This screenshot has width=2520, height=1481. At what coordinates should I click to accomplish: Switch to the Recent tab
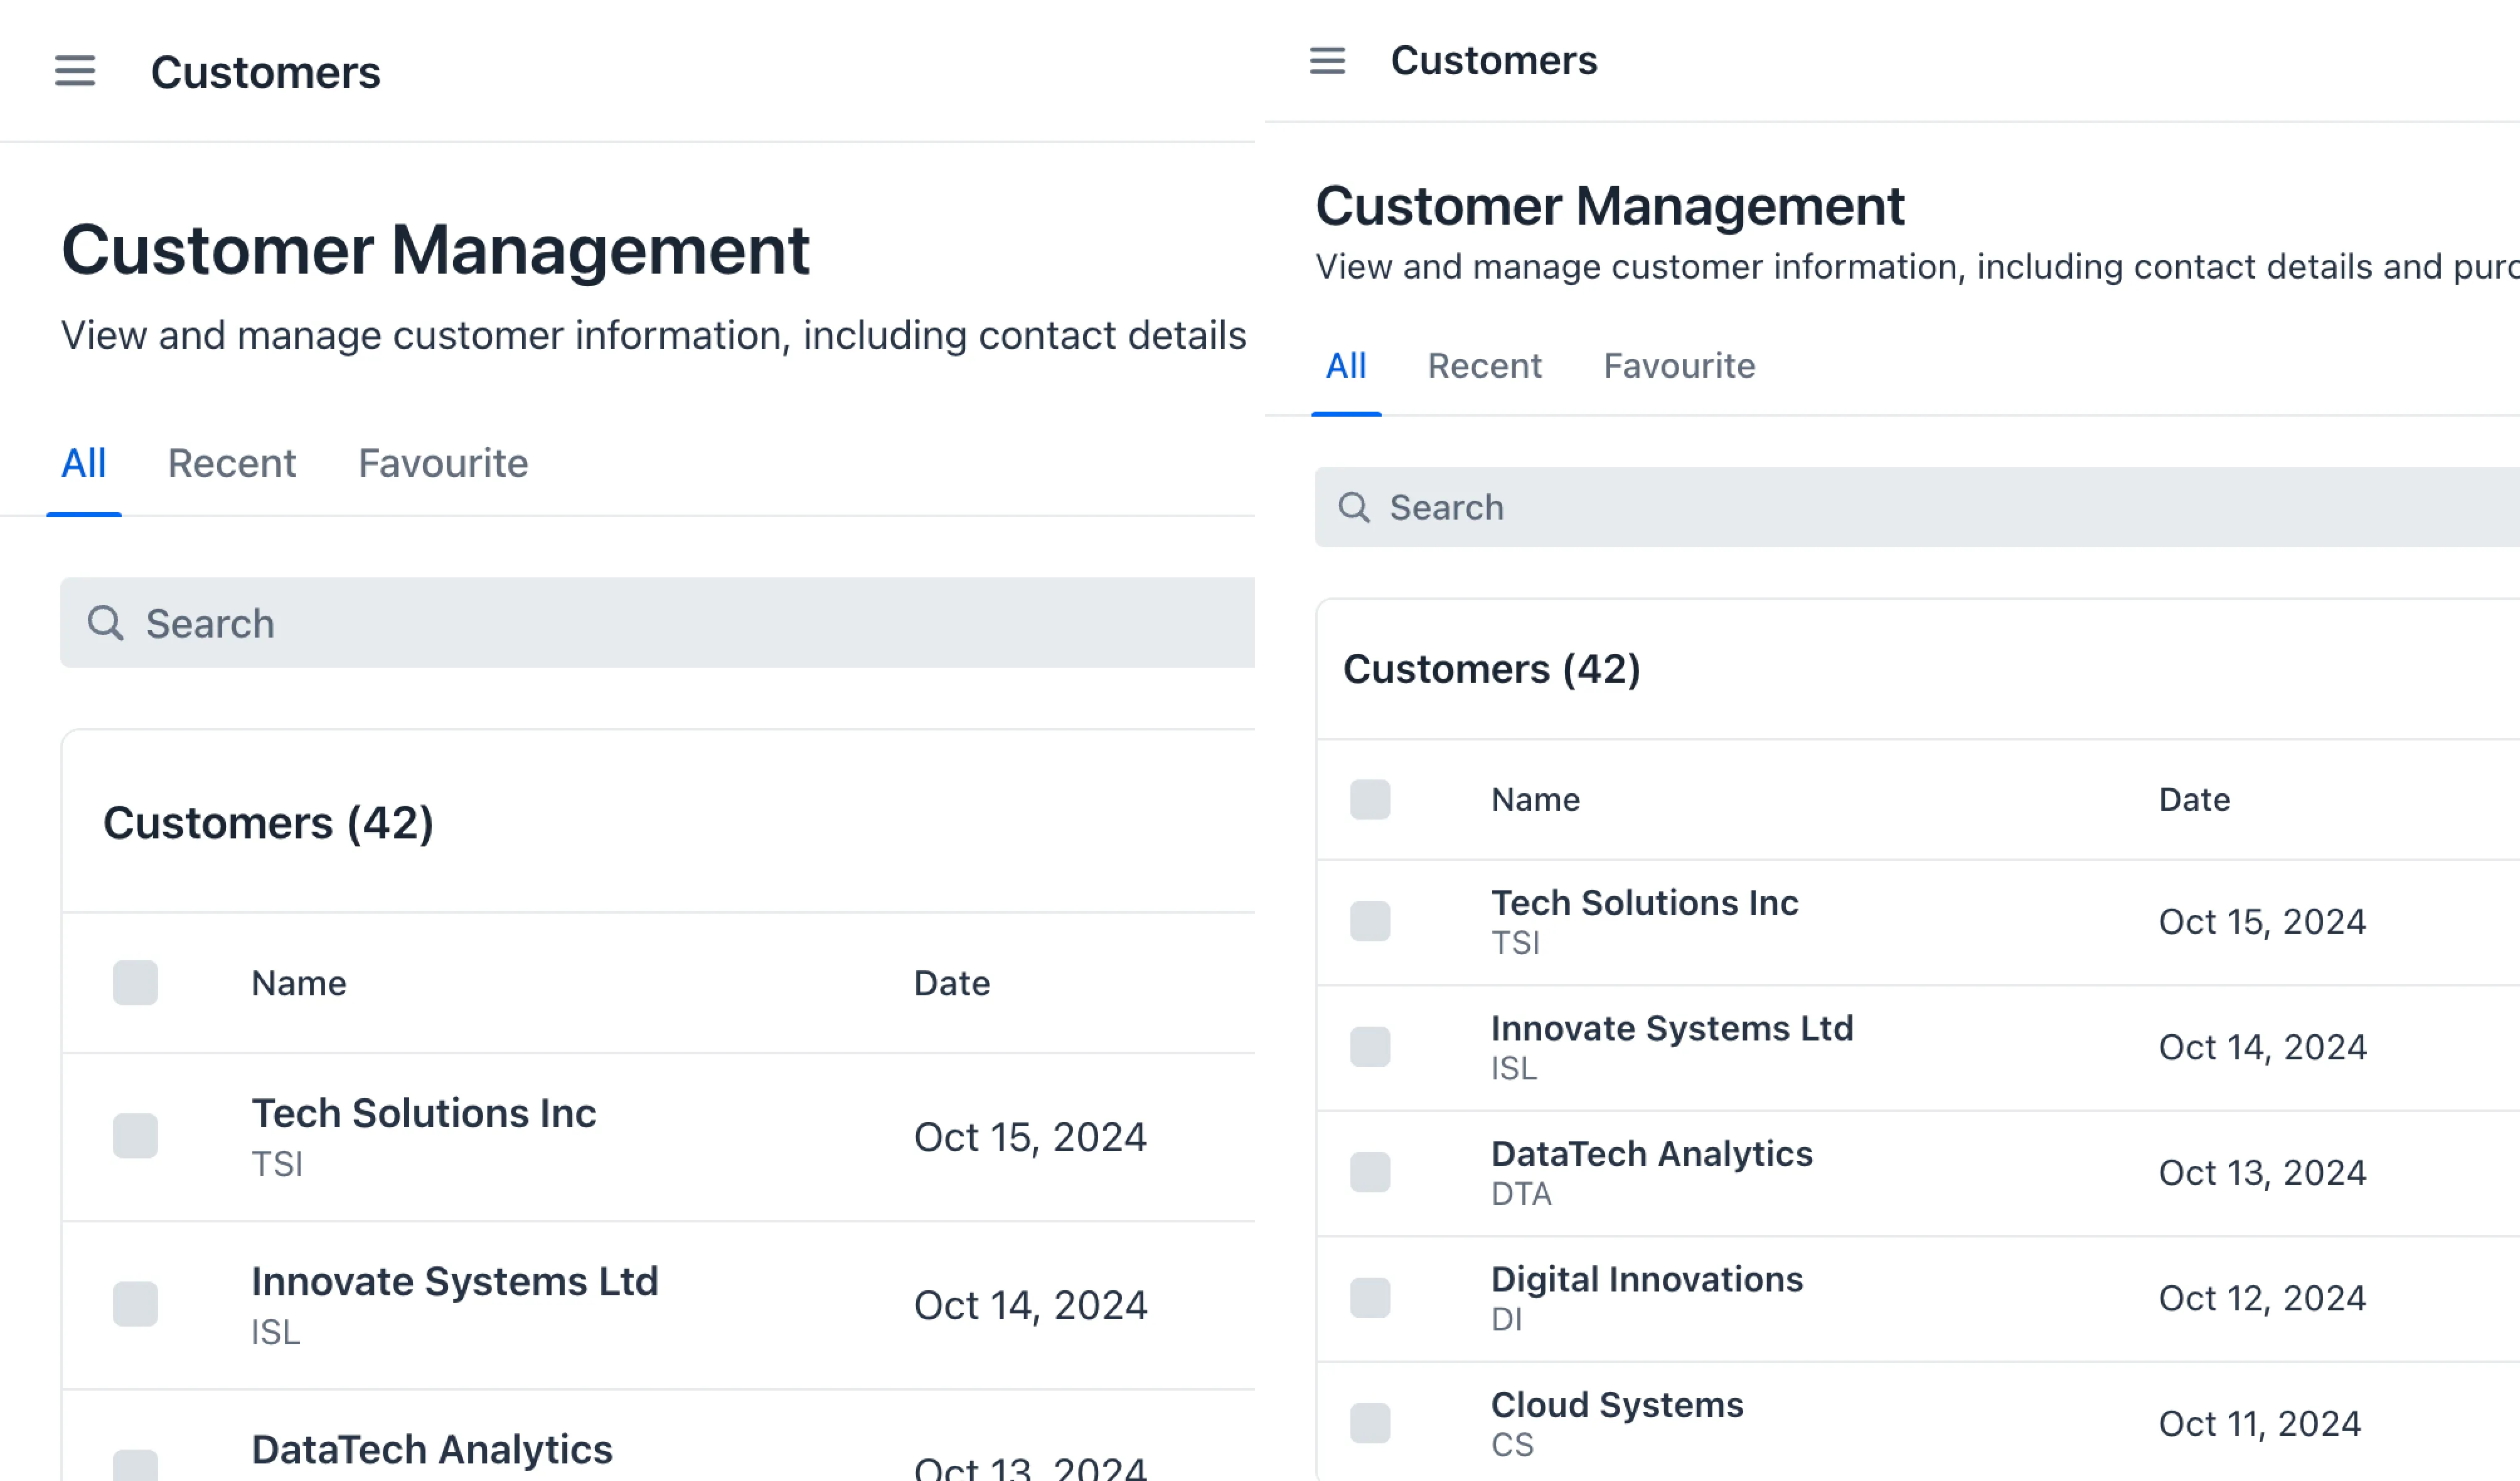[x=232, y=462]
